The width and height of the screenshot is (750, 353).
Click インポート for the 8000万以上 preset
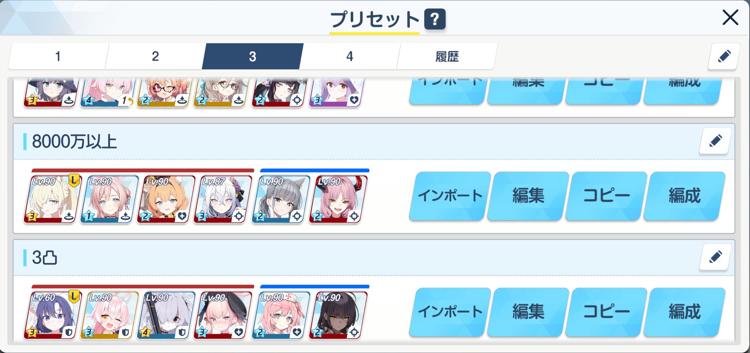point(450,196)
